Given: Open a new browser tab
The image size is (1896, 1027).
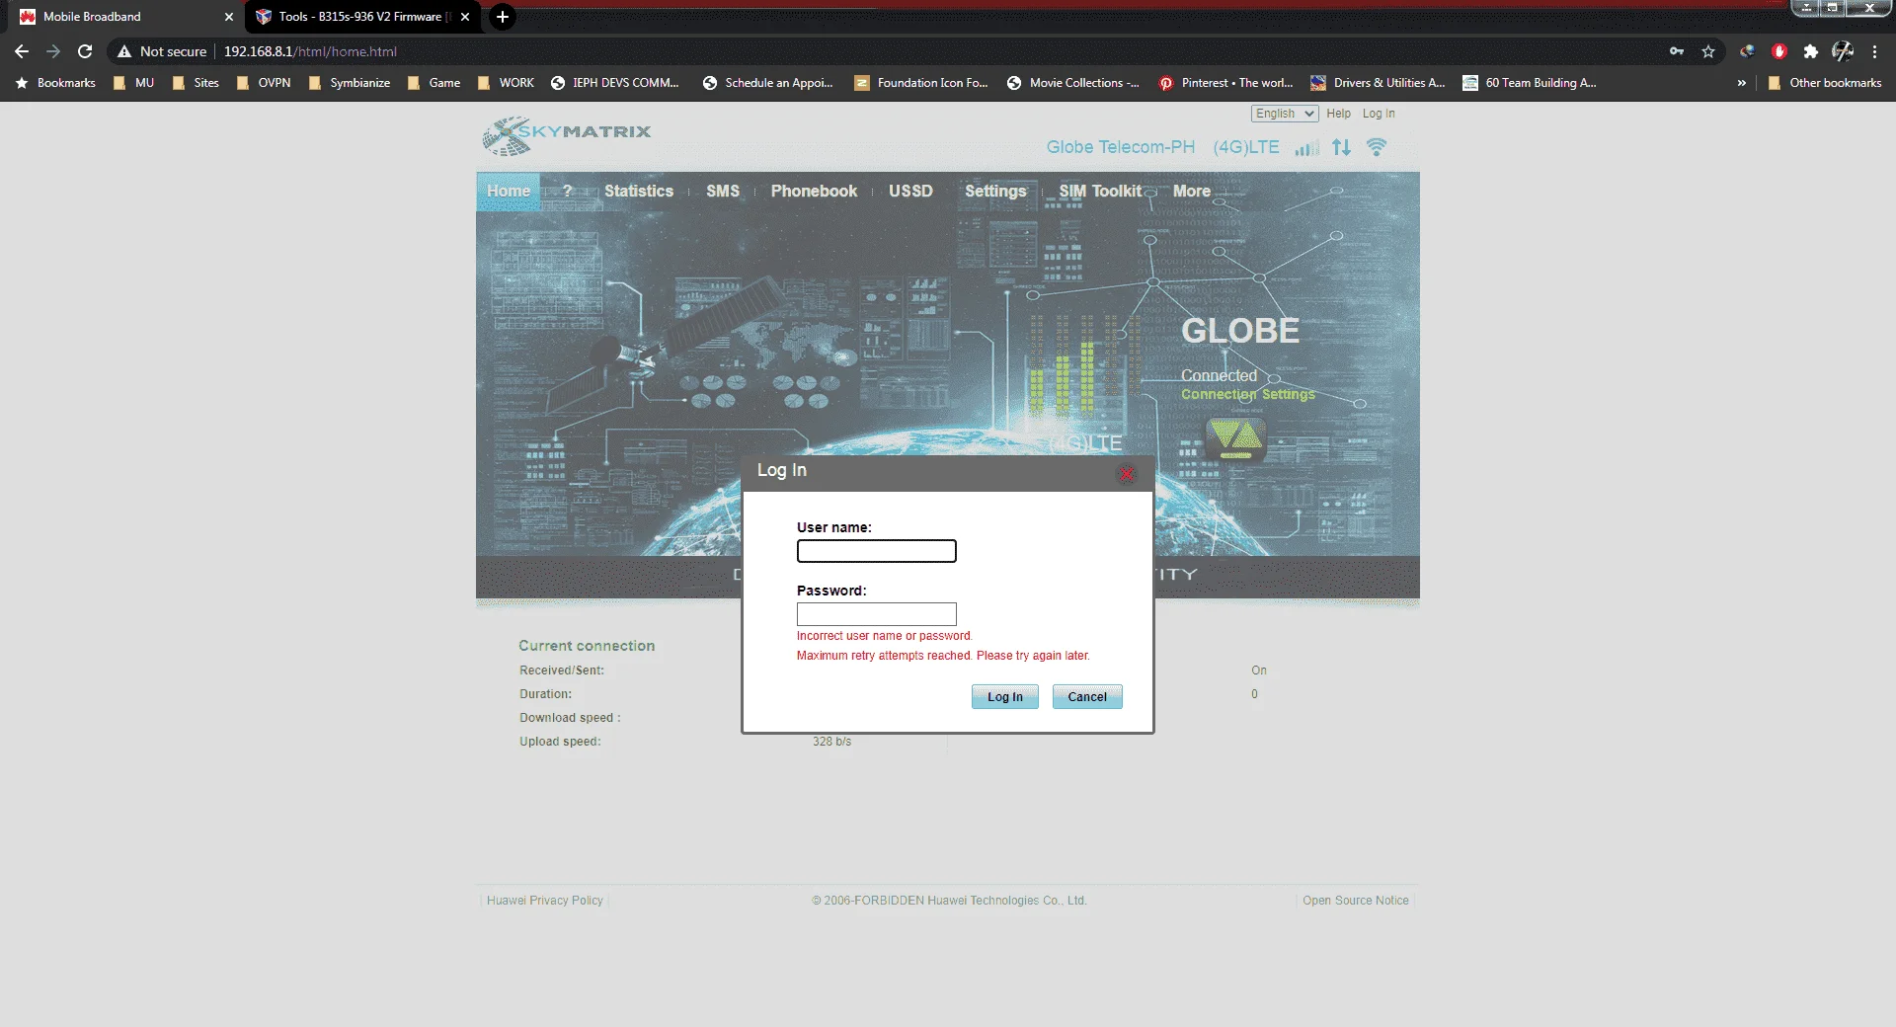Looking at the screenshot, I should [503, 17].
